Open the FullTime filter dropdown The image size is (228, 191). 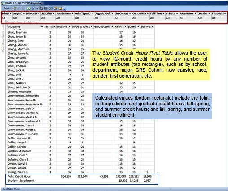[x=163, y=13]
